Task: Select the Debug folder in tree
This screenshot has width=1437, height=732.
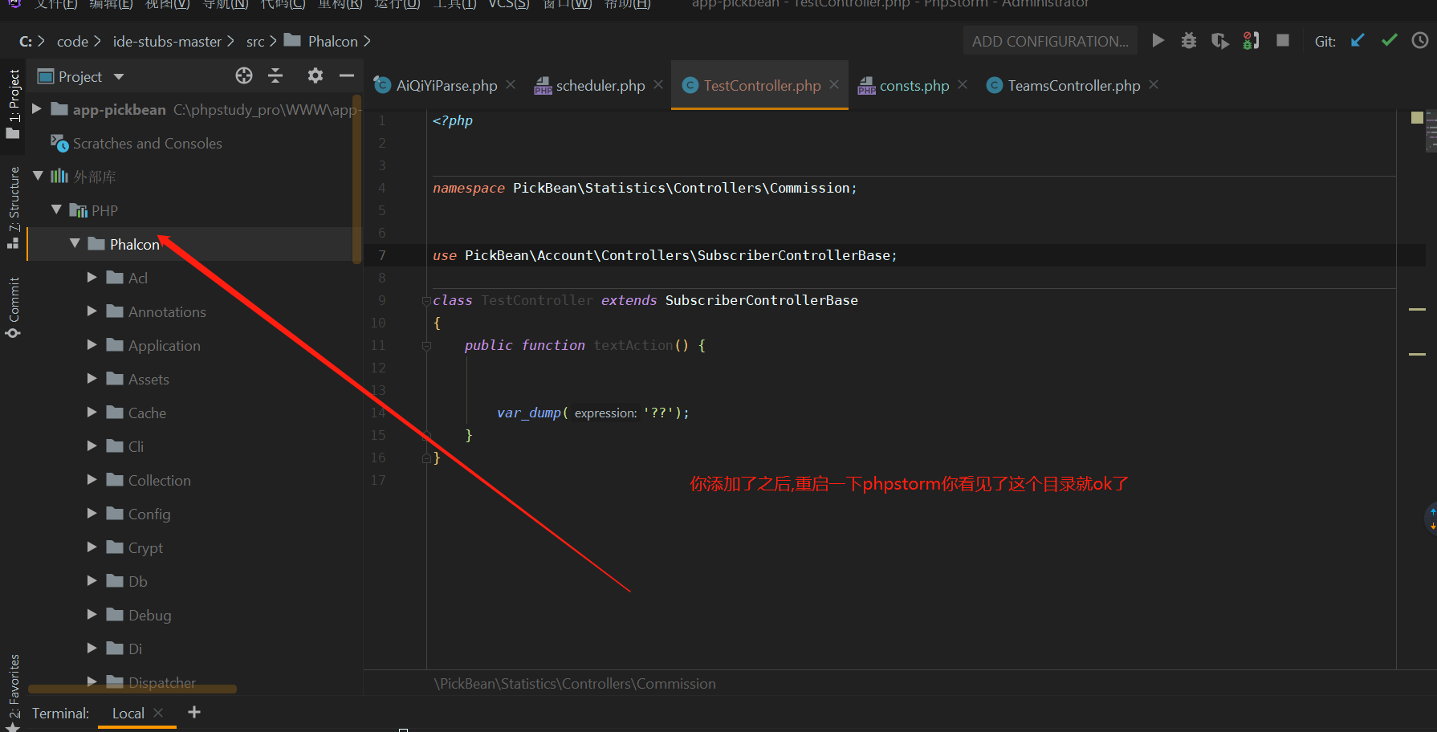Action: [x=149, y=615]
